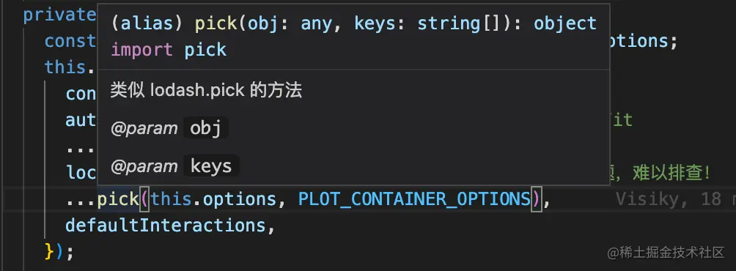This screenshot has height=271, width=736.
Task: Click the 稀土掘金技术社区 watermark
Action: click(x=666, y=253)
